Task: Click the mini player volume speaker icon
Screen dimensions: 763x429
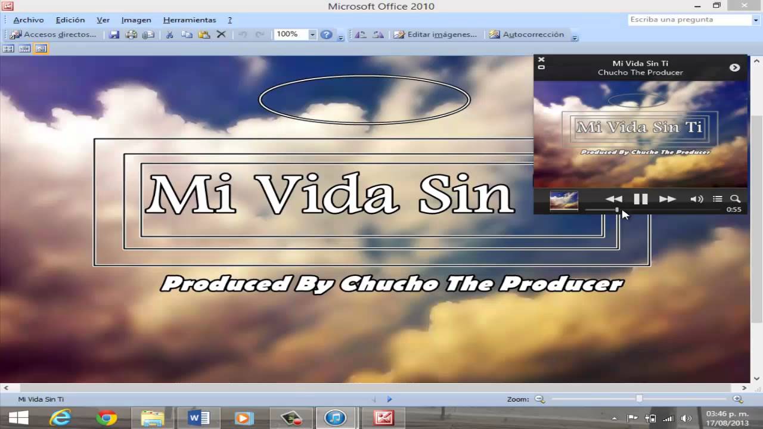Action: pyautogui.click(x=696, y=199)
